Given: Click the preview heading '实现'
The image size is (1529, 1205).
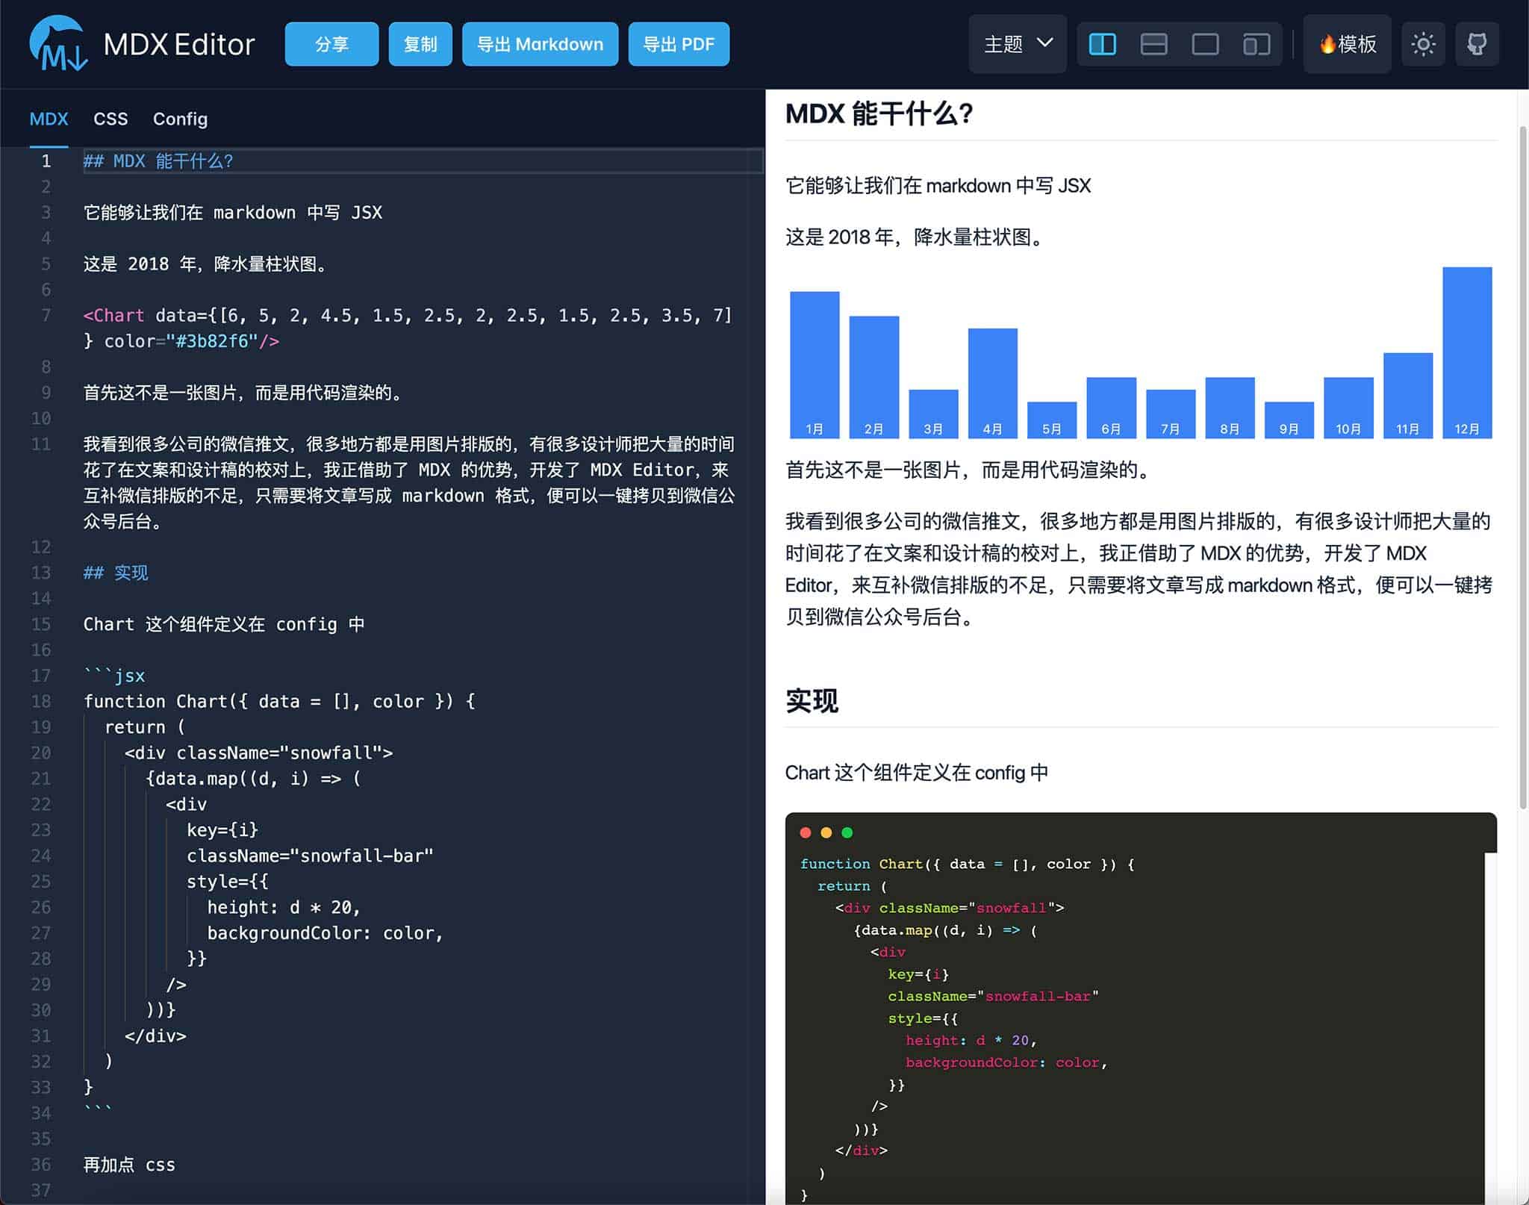Looking at the screenshot, I should (812, 700).
